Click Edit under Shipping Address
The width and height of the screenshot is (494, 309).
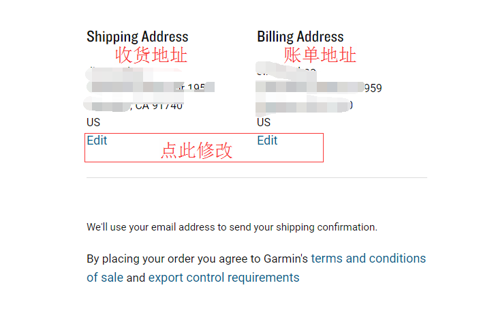click(97, 141)
